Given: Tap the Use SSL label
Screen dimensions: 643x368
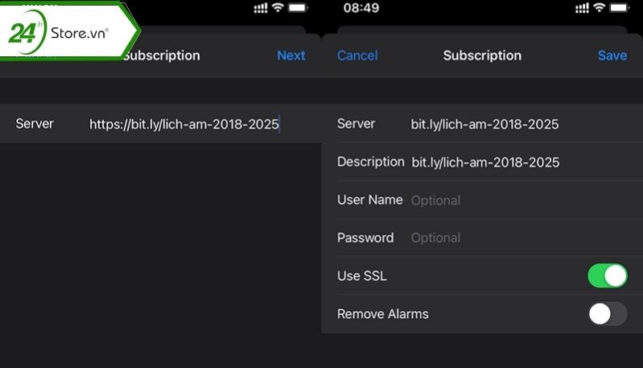Looking at the screenshot, I should (x=361, y=275).
